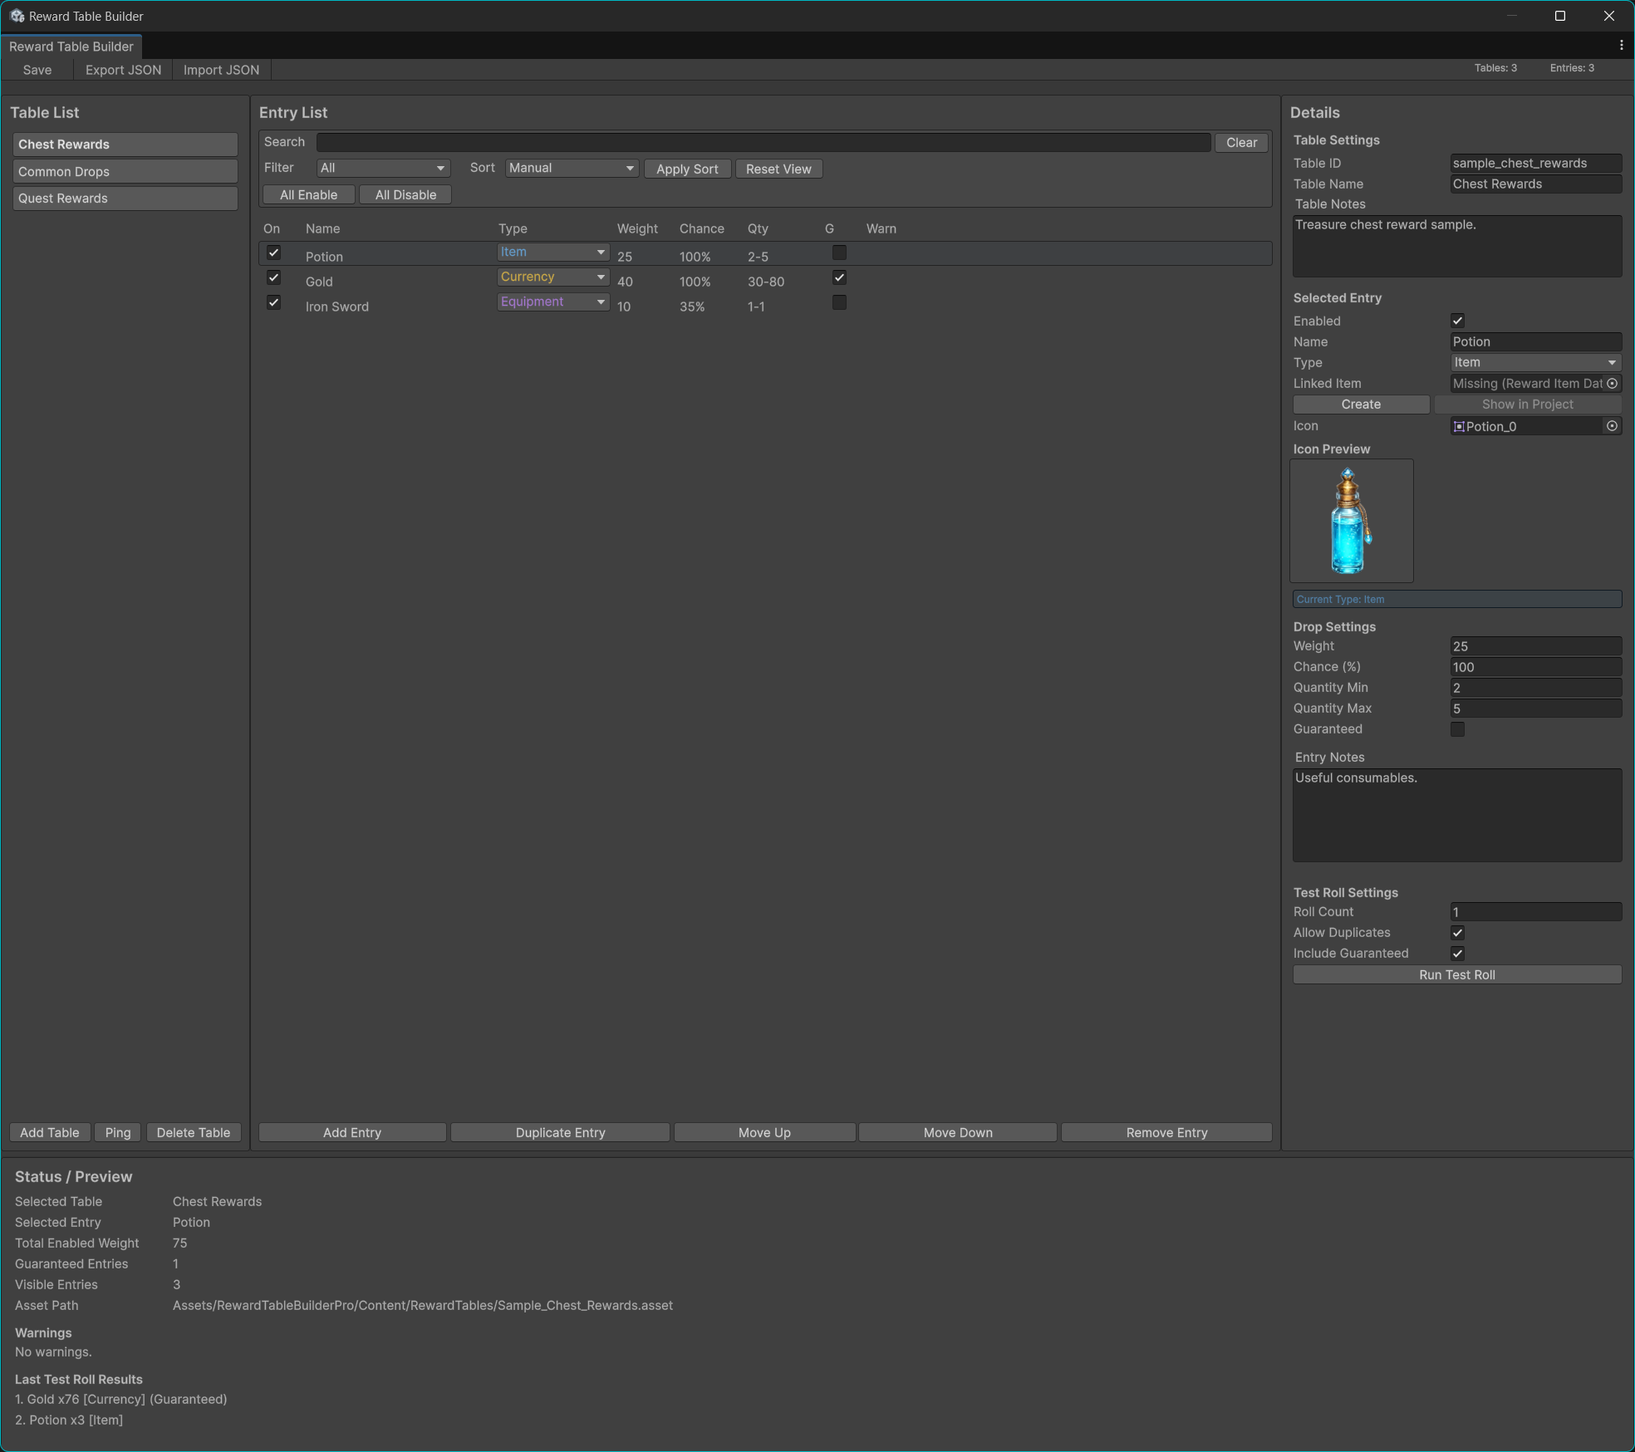Image resolution: width=1635 pixels, height=1452 pixels.
Task: Uncheck Include Guaranteed option
Action: (1457, 954)
